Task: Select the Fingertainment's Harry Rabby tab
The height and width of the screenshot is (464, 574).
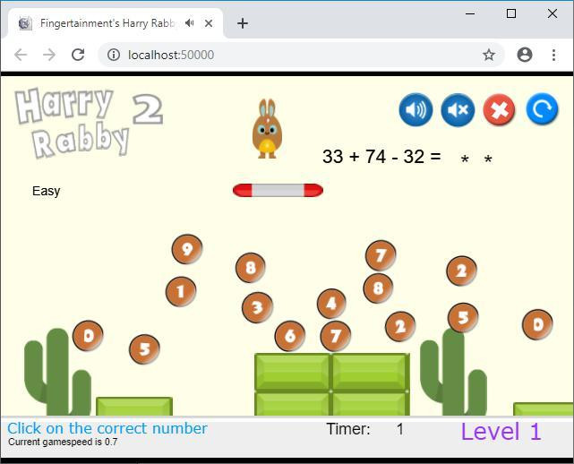Action: 116,23
